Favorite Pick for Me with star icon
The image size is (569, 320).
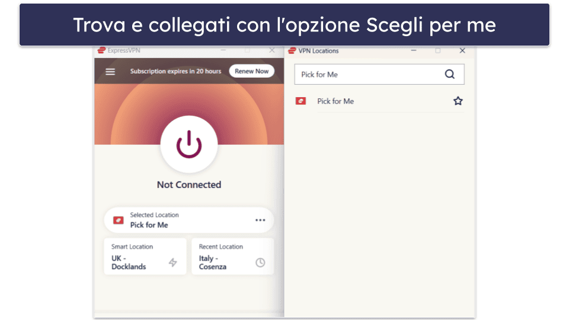(458, 101)
